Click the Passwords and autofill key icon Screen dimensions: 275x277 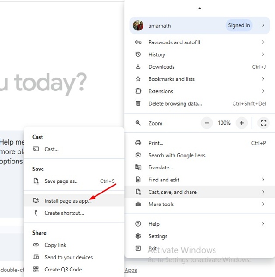coord(138,42)
